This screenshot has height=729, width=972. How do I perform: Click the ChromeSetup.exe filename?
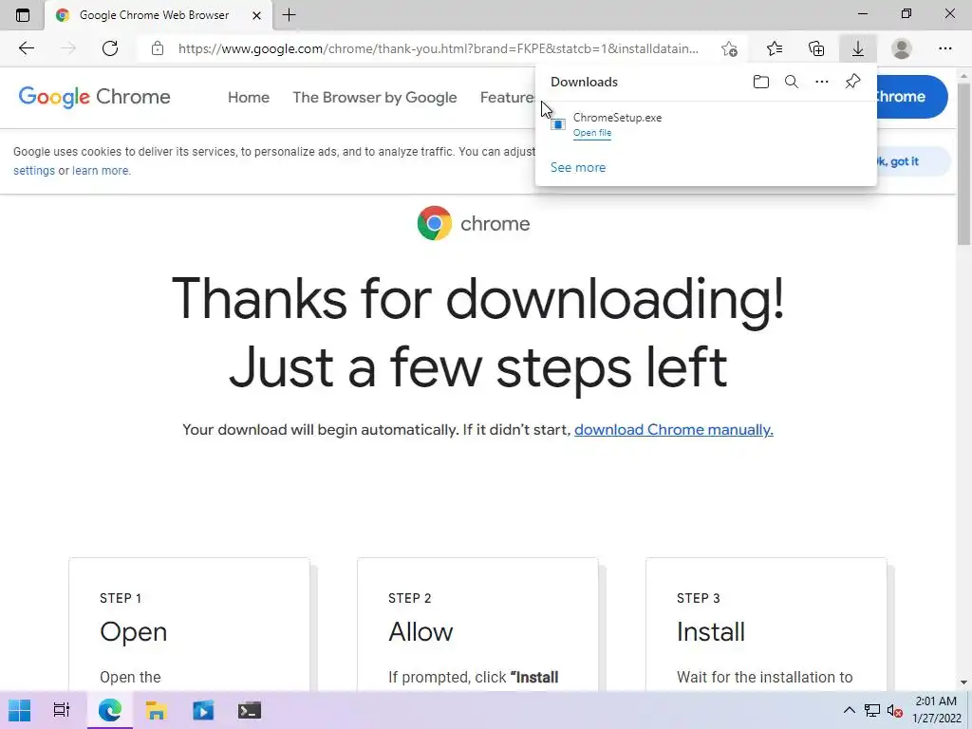point(617,117)
